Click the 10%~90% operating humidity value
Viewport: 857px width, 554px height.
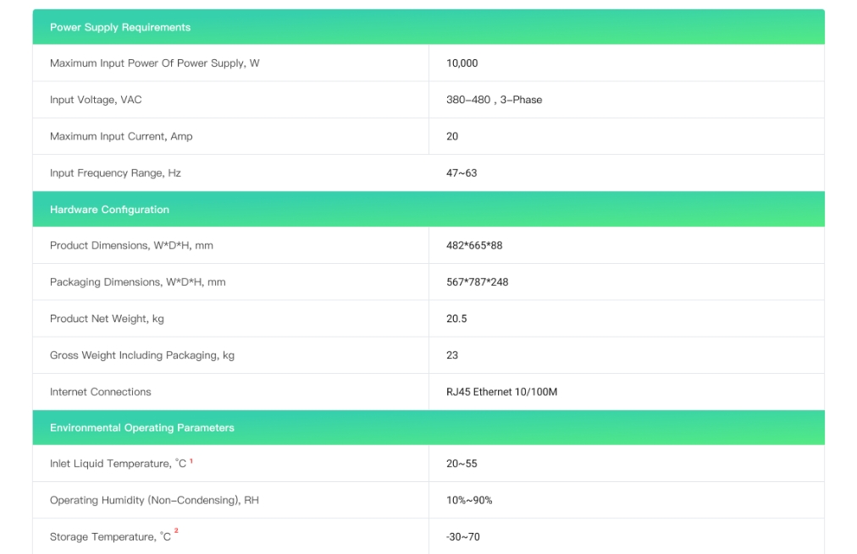(x=469, y=501)
